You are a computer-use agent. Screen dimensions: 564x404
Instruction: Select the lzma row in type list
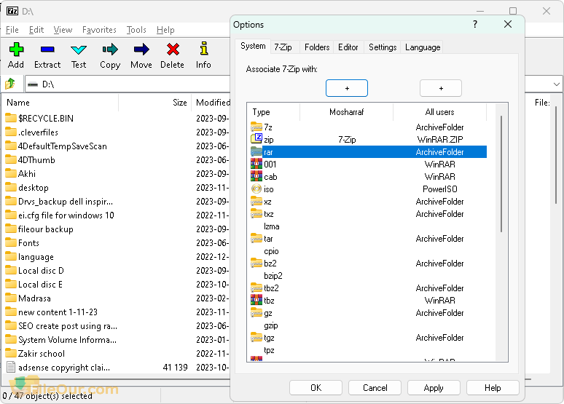367,226
